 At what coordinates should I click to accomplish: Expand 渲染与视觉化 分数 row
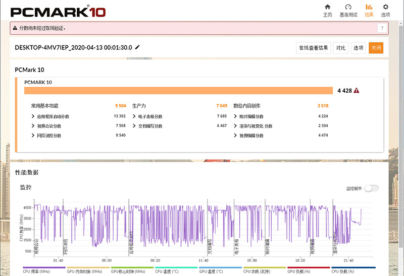coord(235,126)
